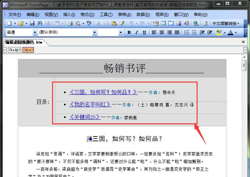Open a file with the folder icon

21,24
